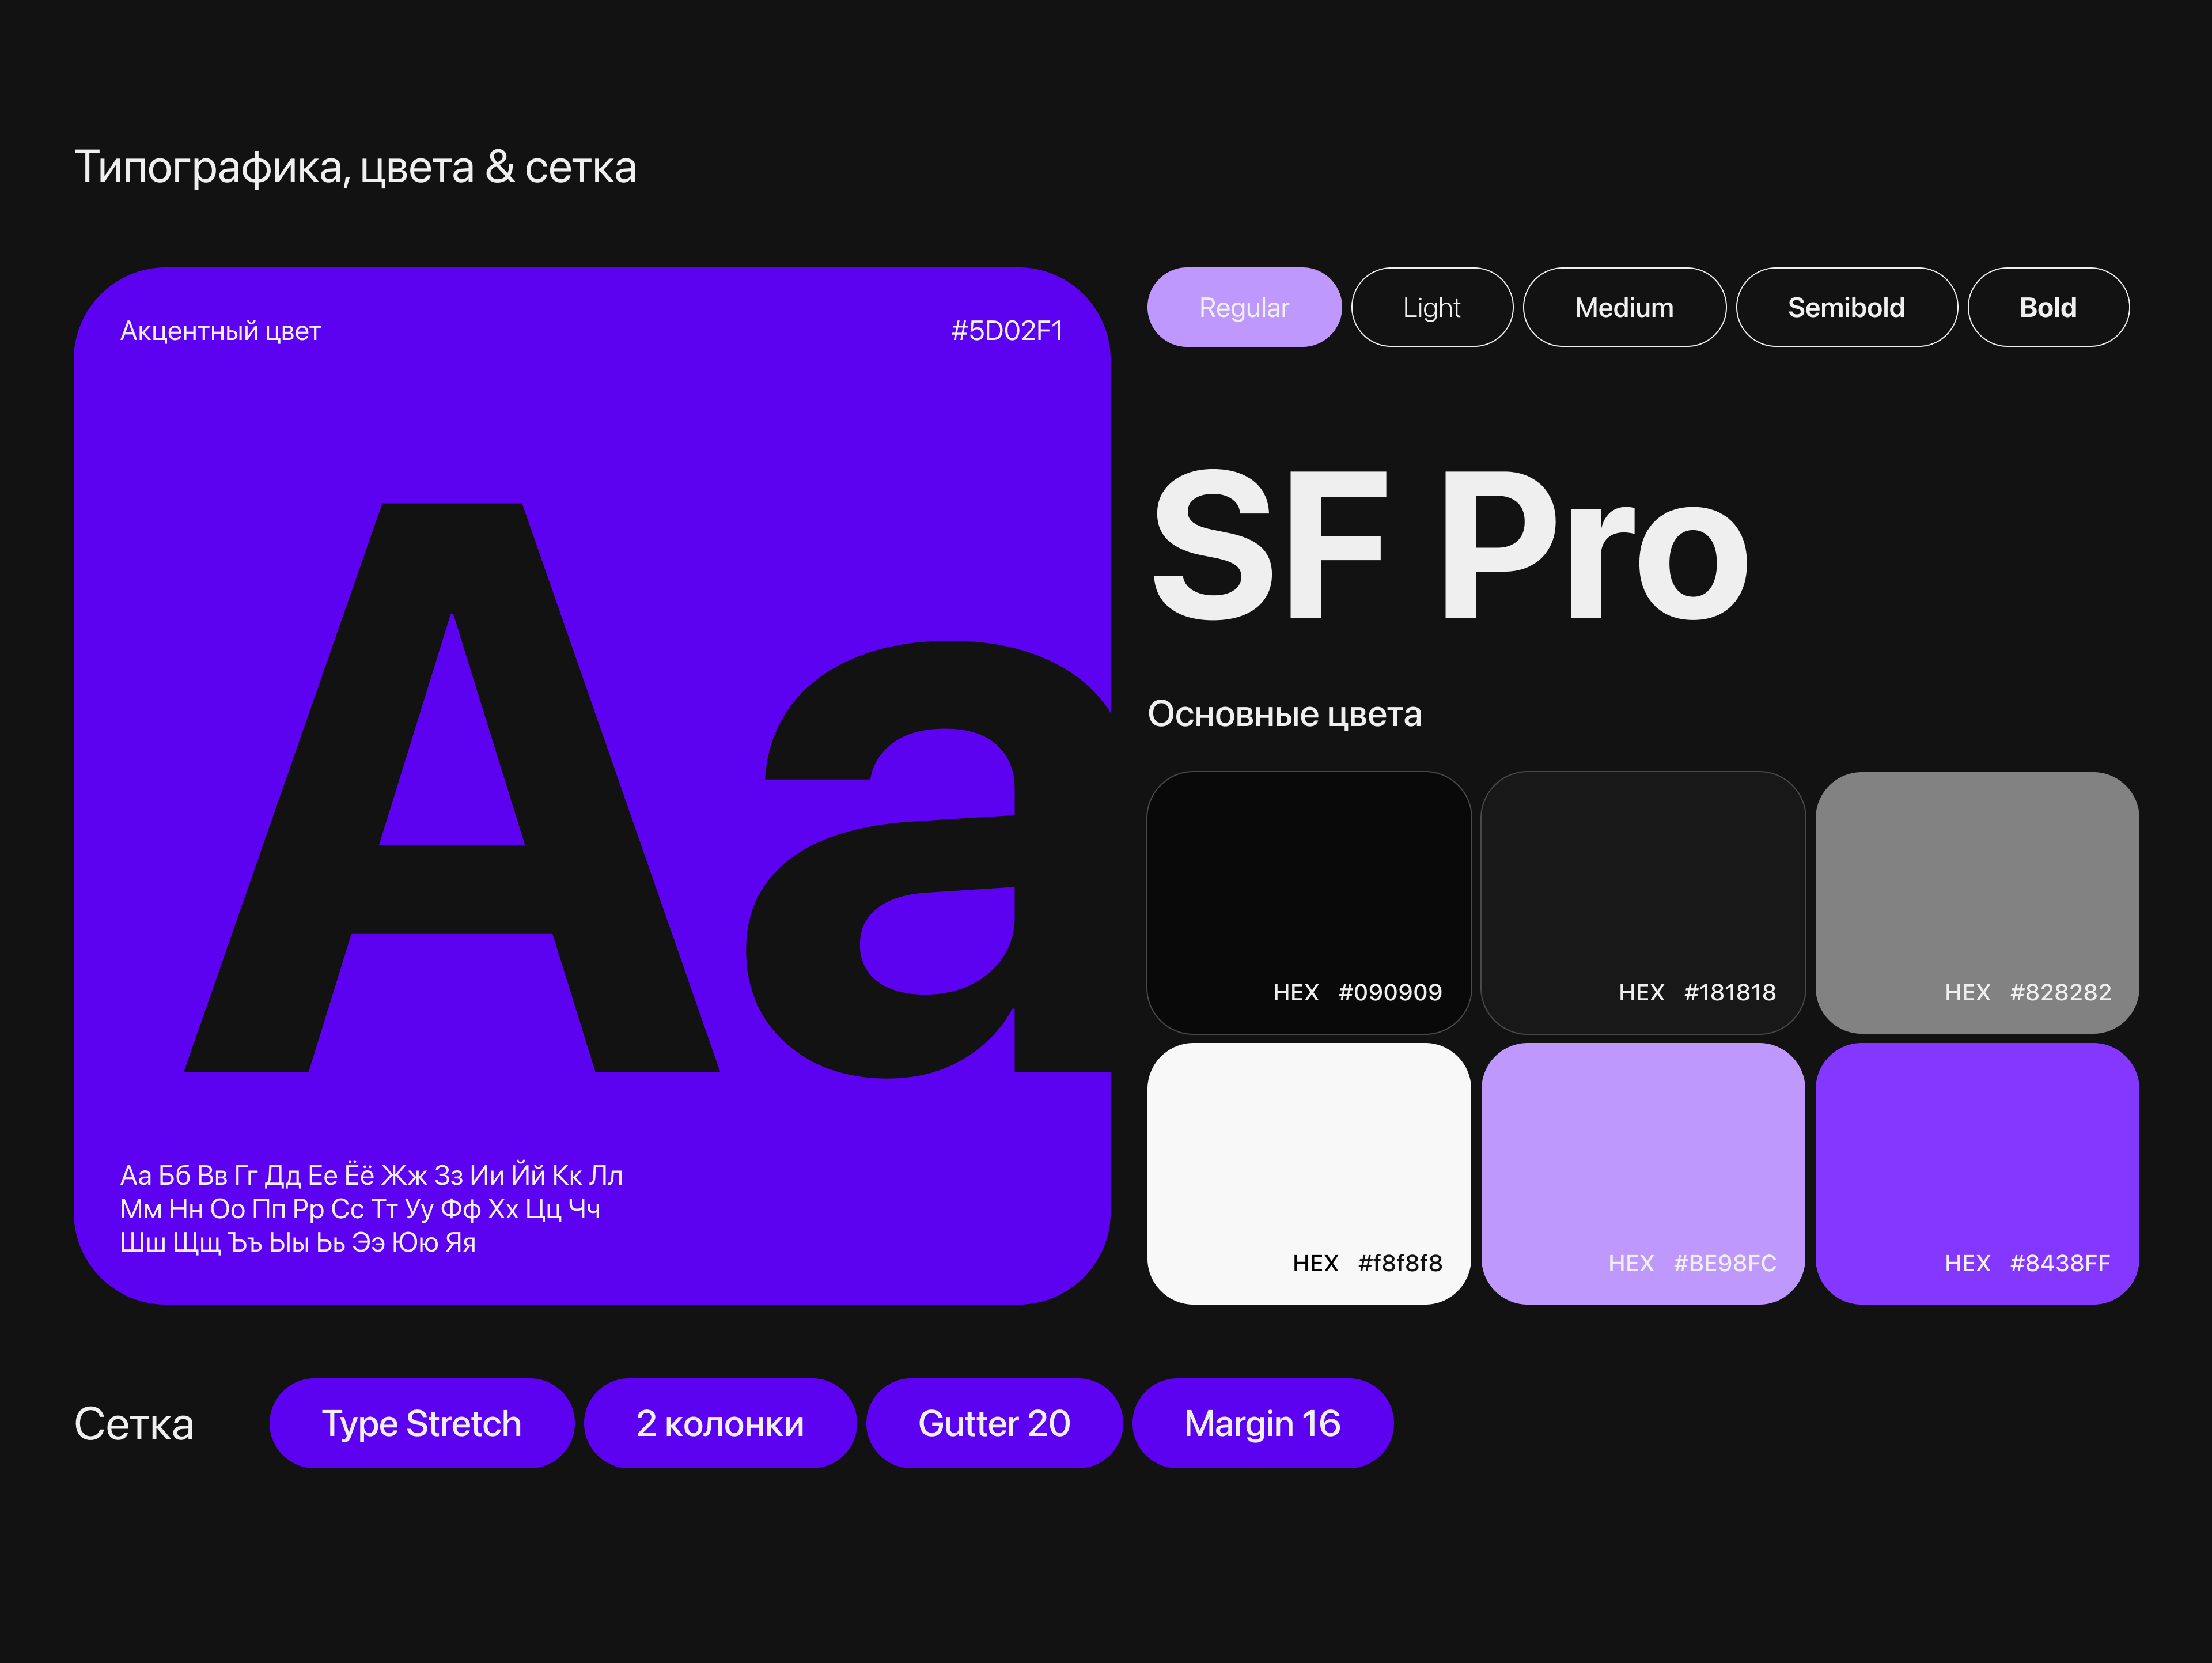
Task: Switch to the Semibold weight pill
Action: (x=1845, y=307)
